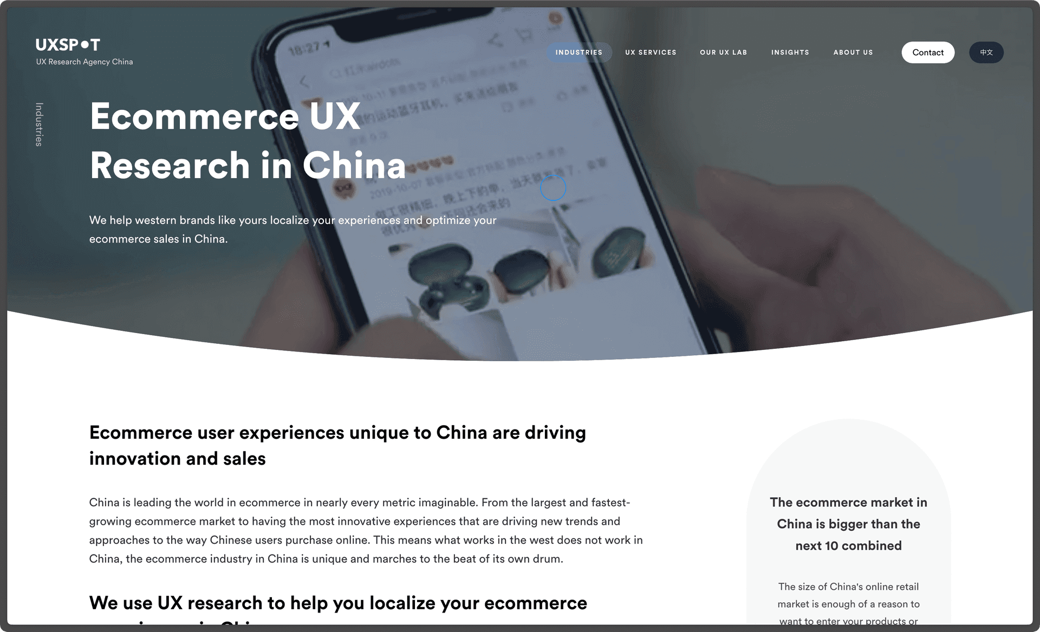The width and height of the screenshot is (1040, 632).
Task: Enable INSIGHTS menu navigation item
Action: [790, 51]
